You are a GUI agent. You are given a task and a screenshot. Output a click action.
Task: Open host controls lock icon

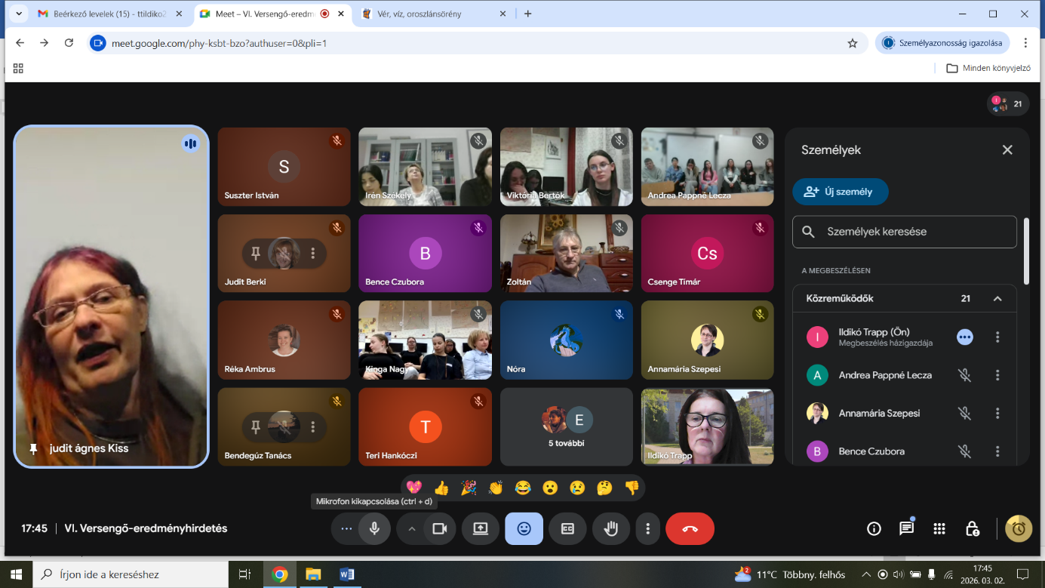[x=972, y=529]
